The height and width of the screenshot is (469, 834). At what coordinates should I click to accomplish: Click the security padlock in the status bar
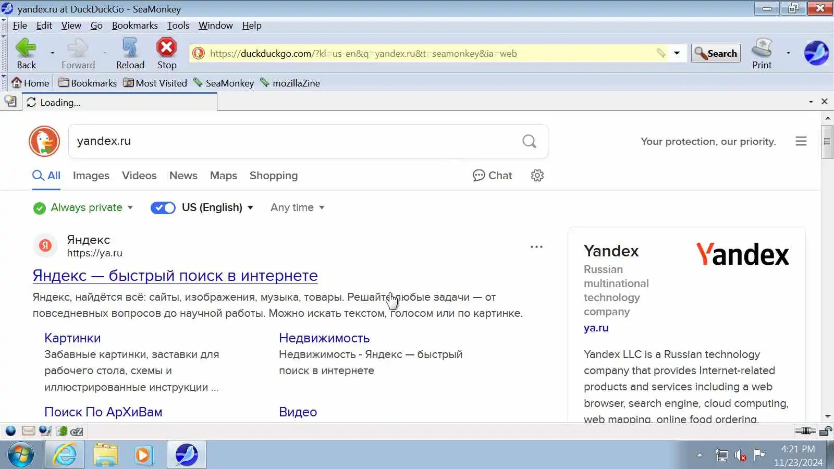825,431
